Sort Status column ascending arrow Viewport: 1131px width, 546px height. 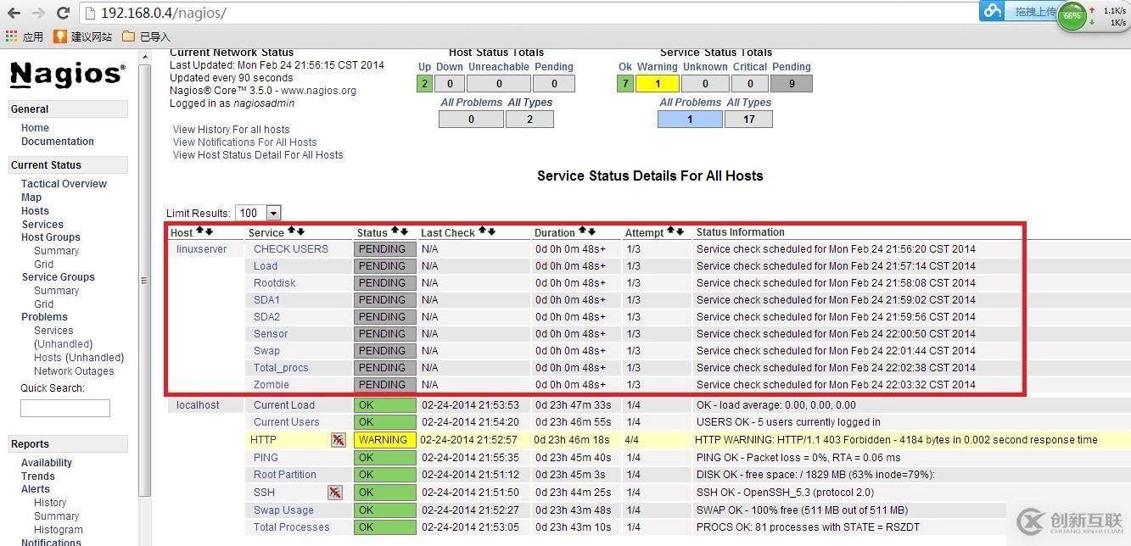(x=395, y=231)
